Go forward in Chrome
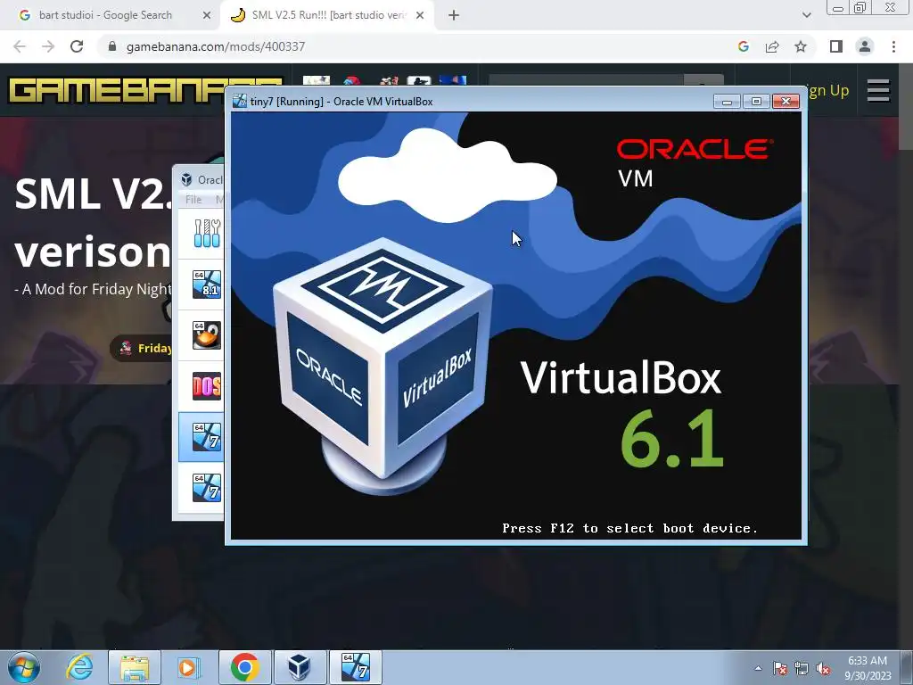 pos(48,46)
